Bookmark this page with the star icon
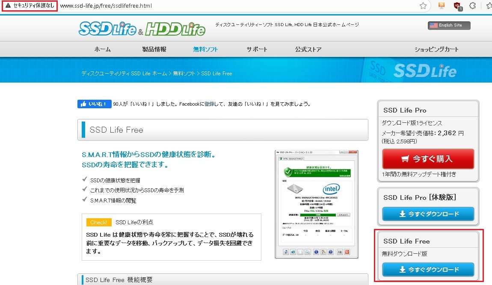Screen dimensions: 492x285 423,6
